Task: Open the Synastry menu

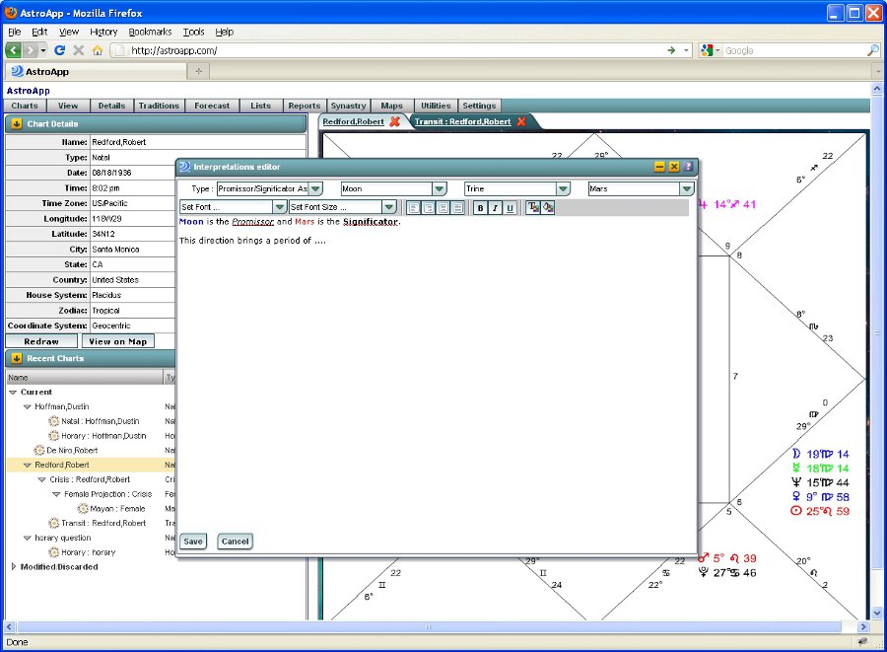Action: tap(348, 106)
